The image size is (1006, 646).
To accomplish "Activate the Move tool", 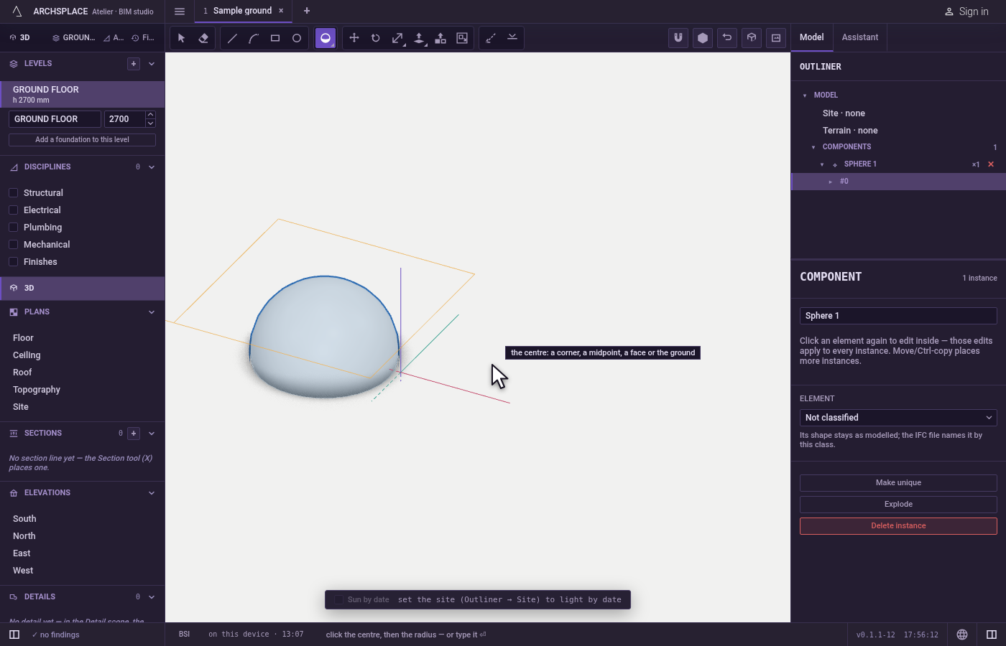I will (x=354, y=38).
